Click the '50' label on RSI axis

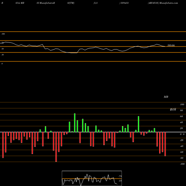pos(3,49)
